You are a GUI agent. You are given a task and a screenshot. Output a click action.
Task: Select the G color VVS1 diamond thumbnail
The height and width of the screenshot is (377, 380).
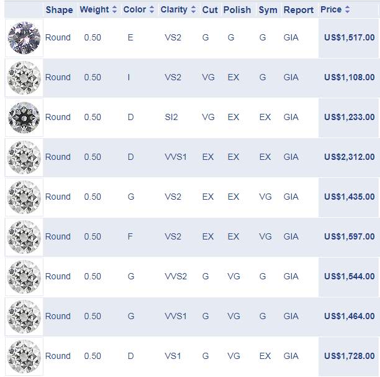click(x=24, y=317)
